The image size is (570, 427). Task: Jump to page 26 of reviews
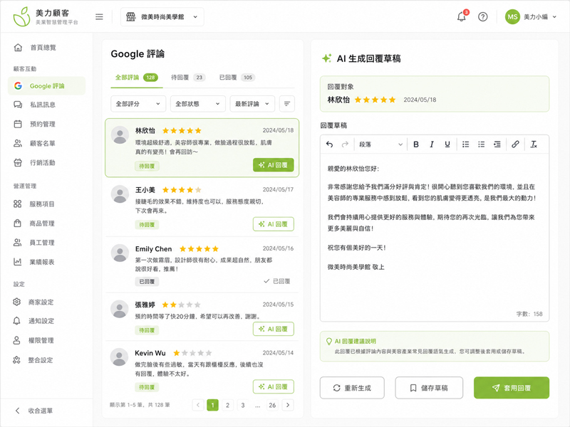[x=272, y=405]
